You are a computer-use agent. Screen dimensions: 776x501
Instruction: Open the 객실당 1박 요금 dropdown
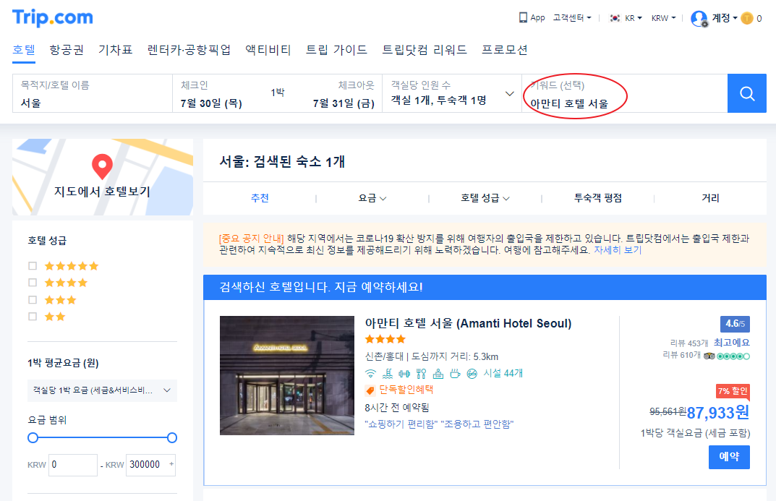coord(102,390)
